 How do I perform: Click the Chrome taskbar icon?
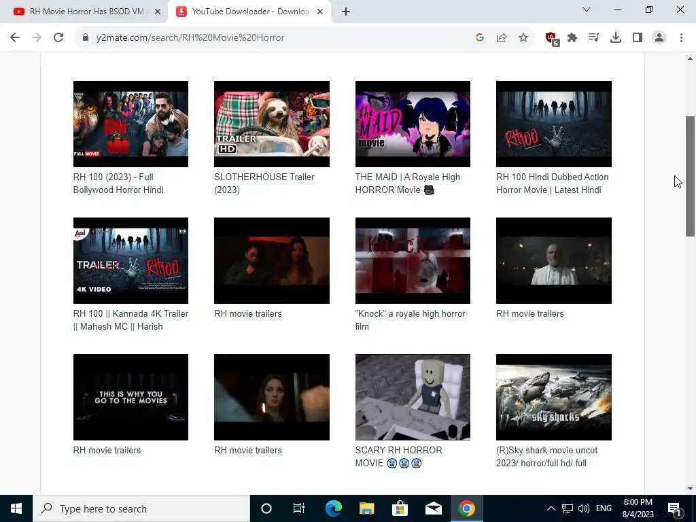point(466,508)
